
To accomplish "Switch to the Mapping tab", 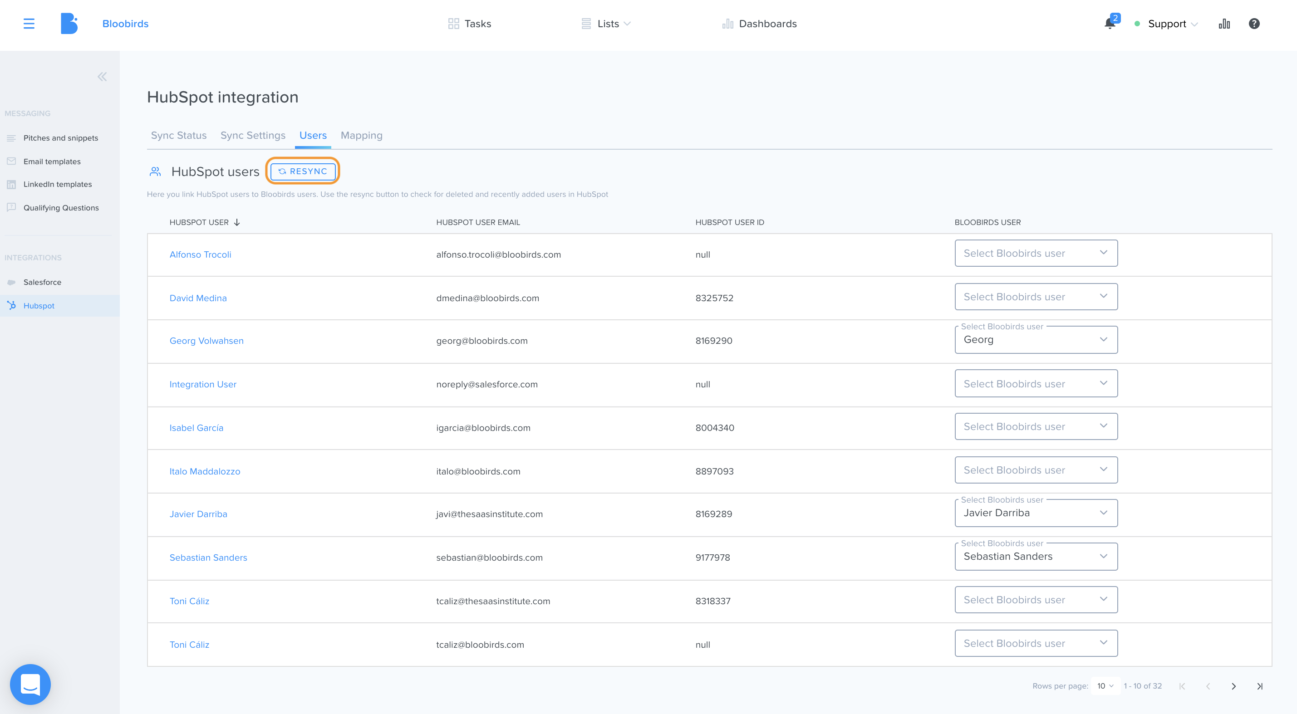I will [x=362, y=135].
